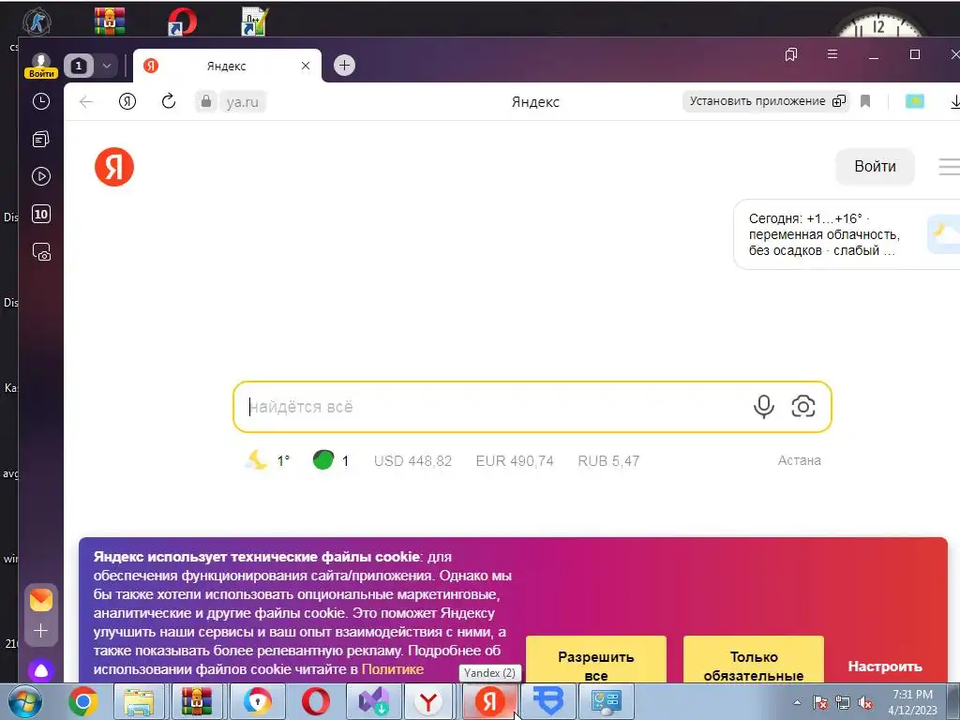
Task: Open the WinRAR desktop shortcut icon
Action: coord(110,21)
